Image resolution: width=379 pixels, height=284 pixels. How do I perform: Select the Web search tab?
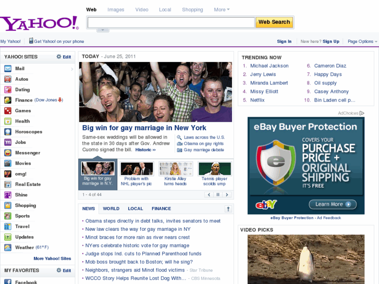pos(91,10)
